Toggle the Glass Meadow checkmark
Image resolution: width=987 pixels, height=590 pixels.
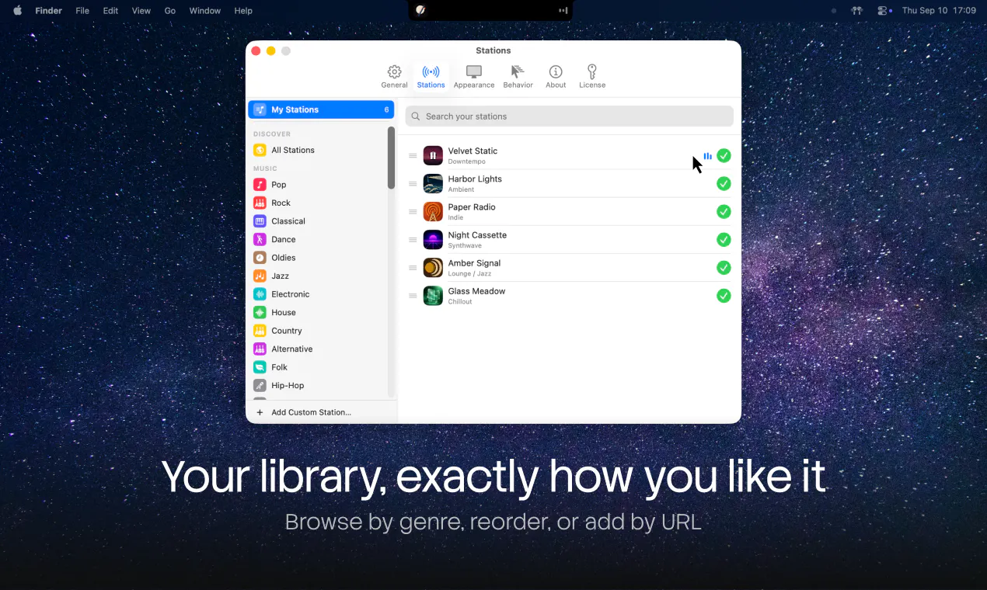point(724,295)
